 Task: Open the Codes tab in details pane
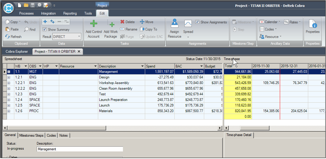point(51,135)
